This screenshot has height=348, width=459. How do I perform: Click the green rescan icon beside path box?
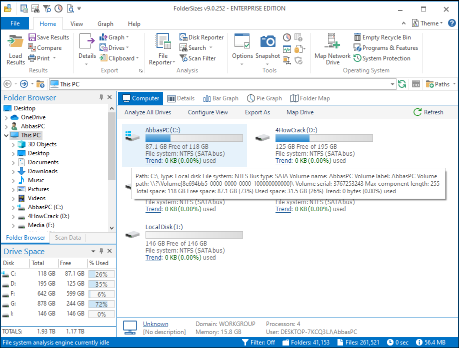[x=402, y=84]
